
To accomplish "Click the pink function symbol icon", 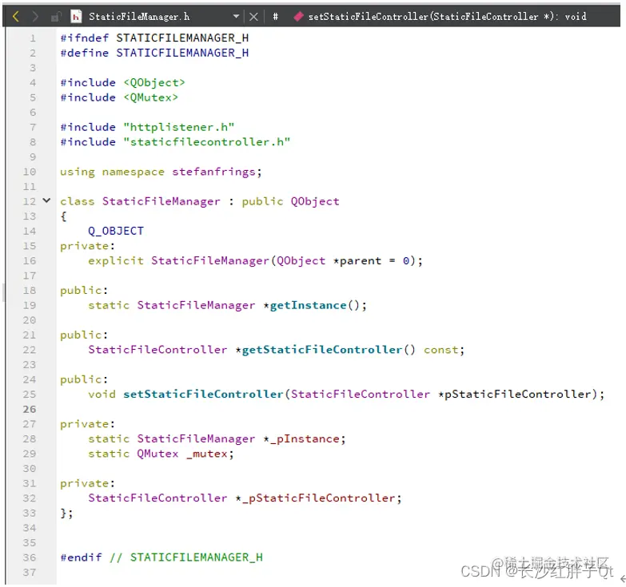I will coord(298,16).
